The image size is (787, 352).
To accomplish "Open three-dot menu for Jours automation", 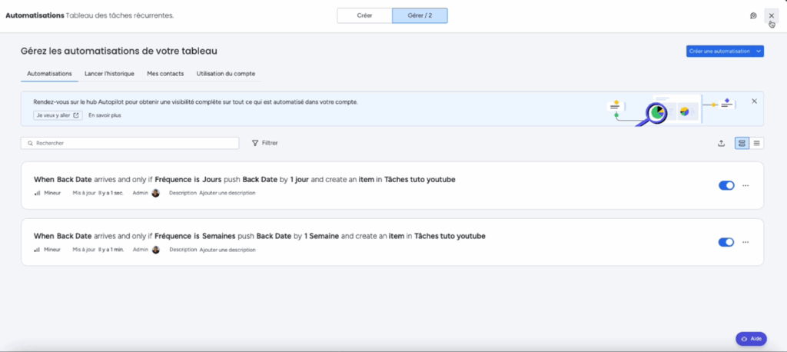I will 745,185.
